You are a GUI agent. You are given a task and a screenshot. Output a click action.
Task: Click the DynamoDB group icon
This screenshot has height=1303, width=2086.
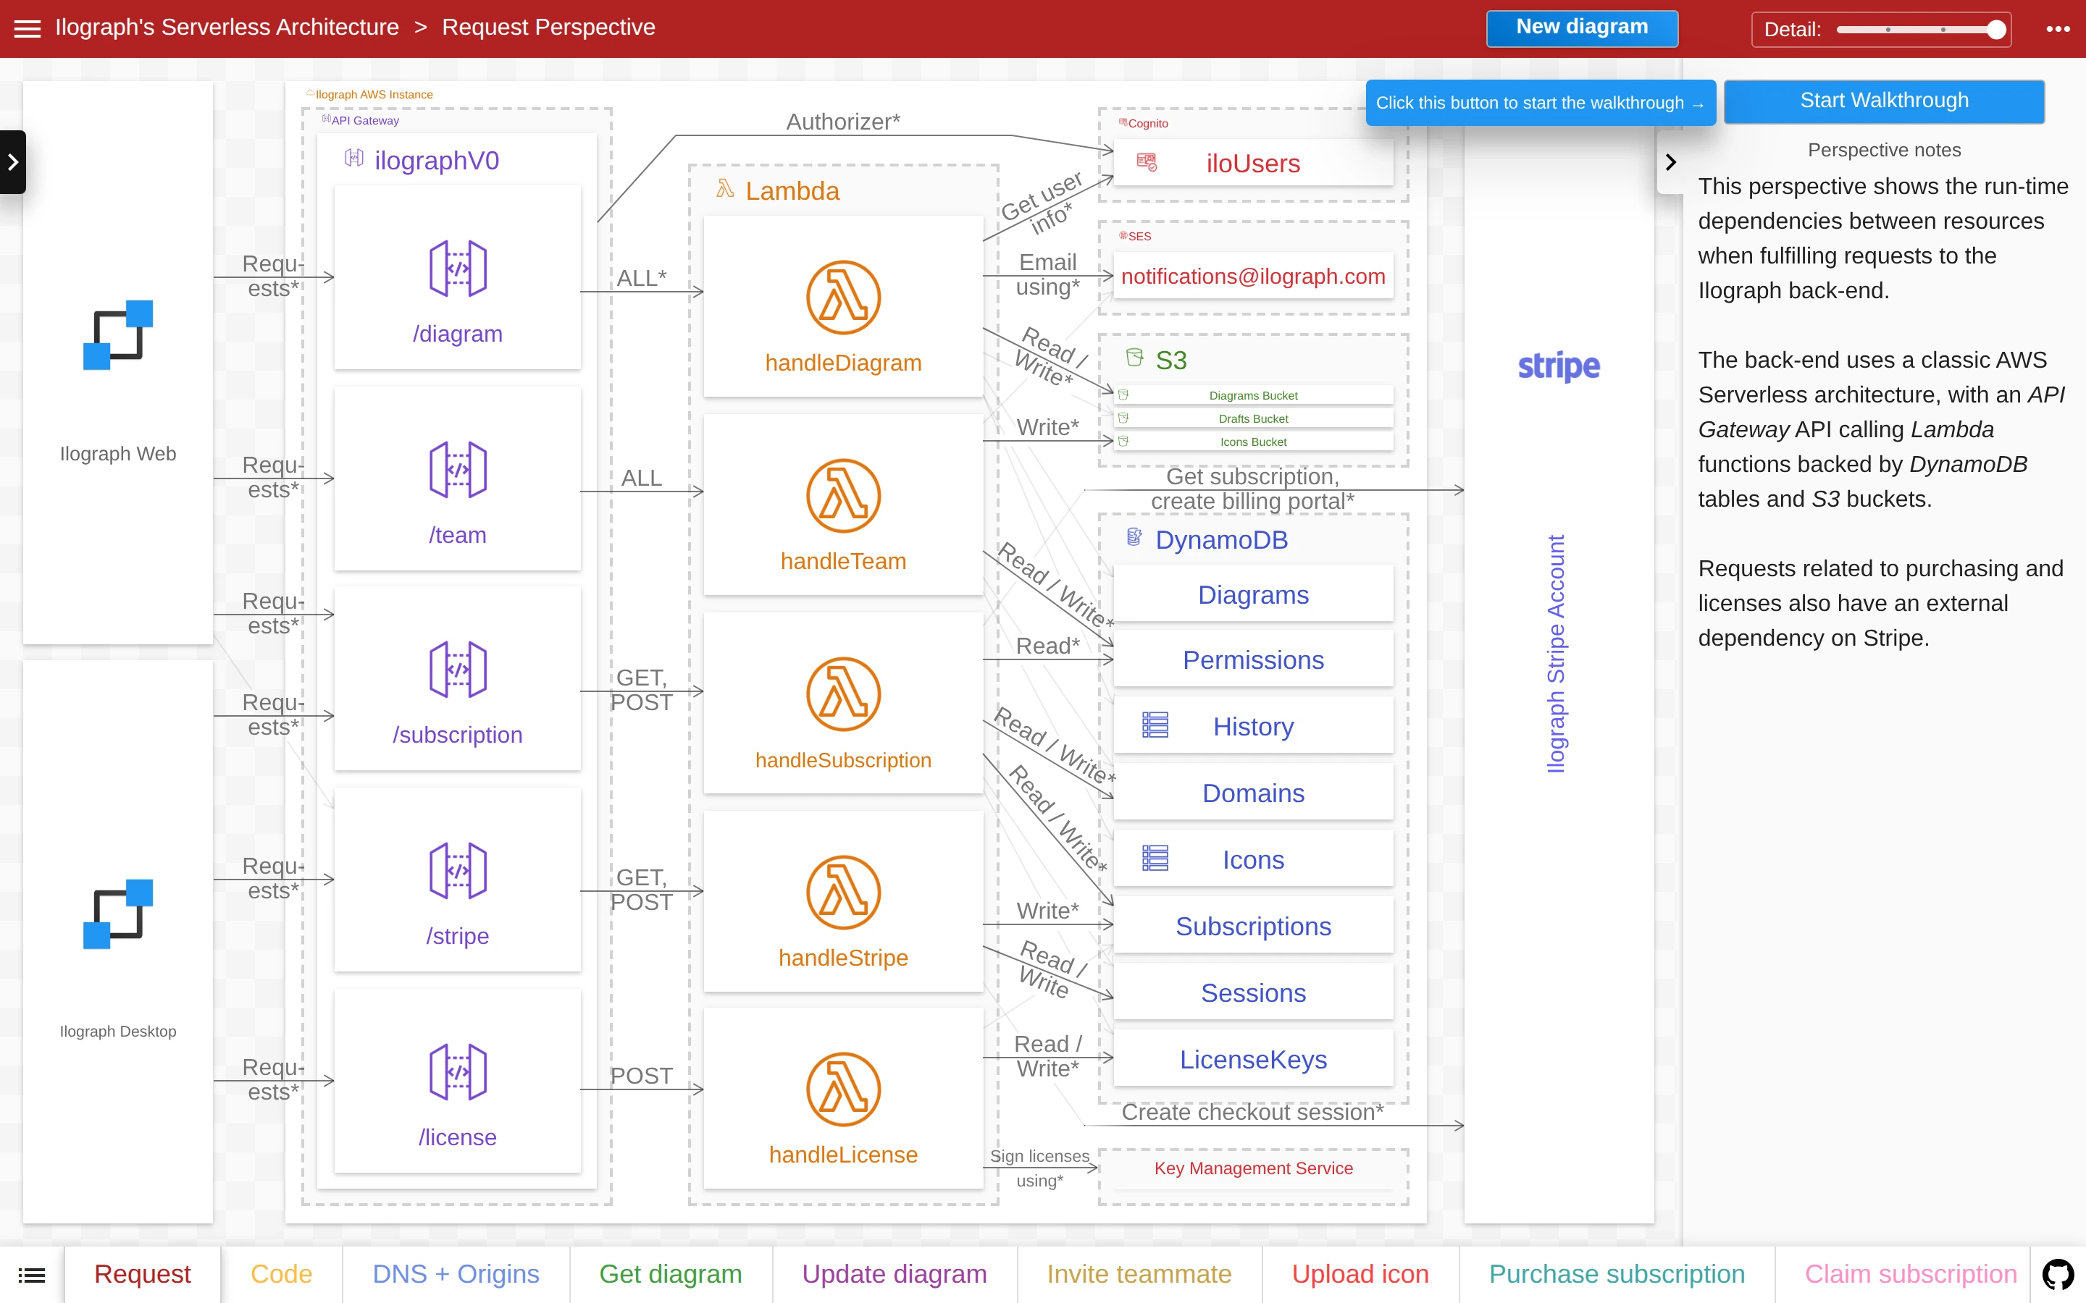1134,538
